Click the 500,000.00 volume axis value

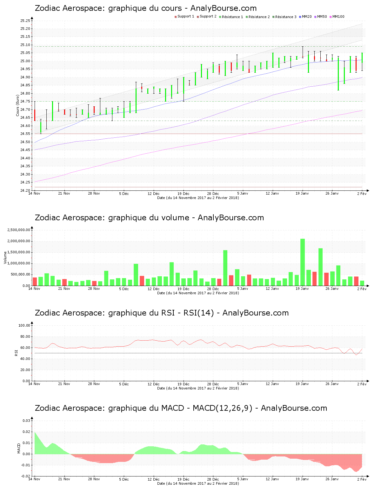tap(20, 275)
